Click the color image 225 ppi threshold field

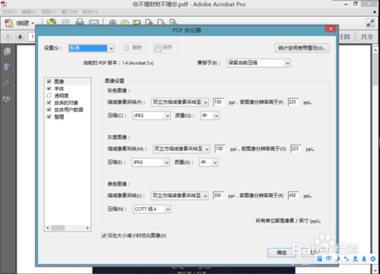[293, 102]
